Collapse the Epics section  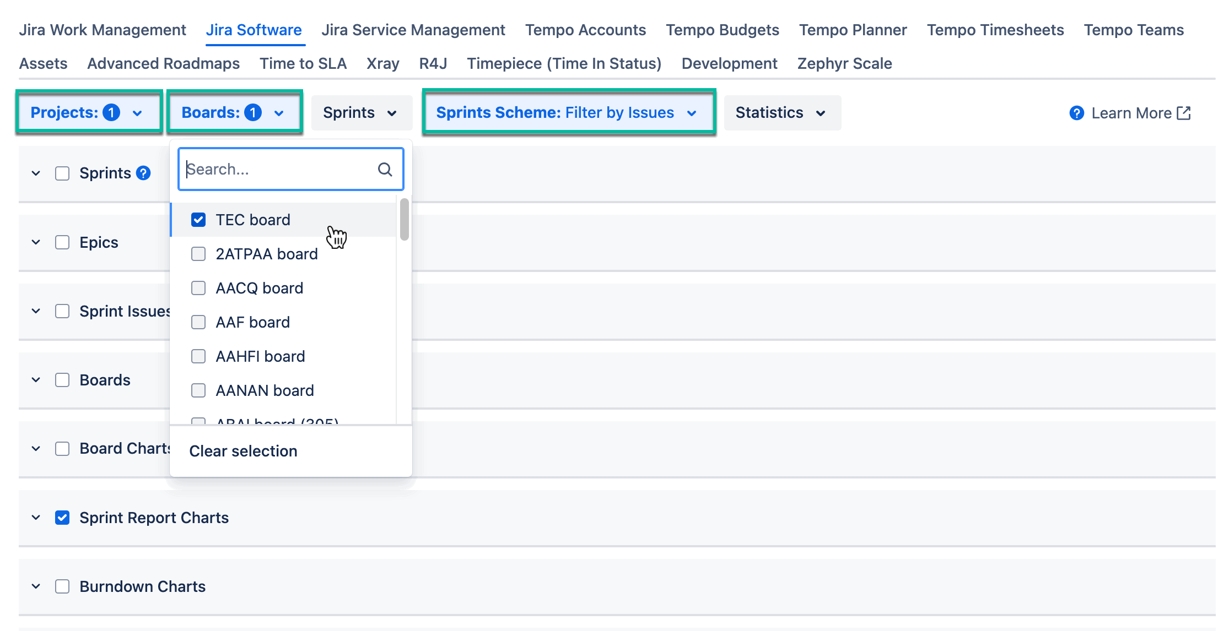tap(35, 242)
